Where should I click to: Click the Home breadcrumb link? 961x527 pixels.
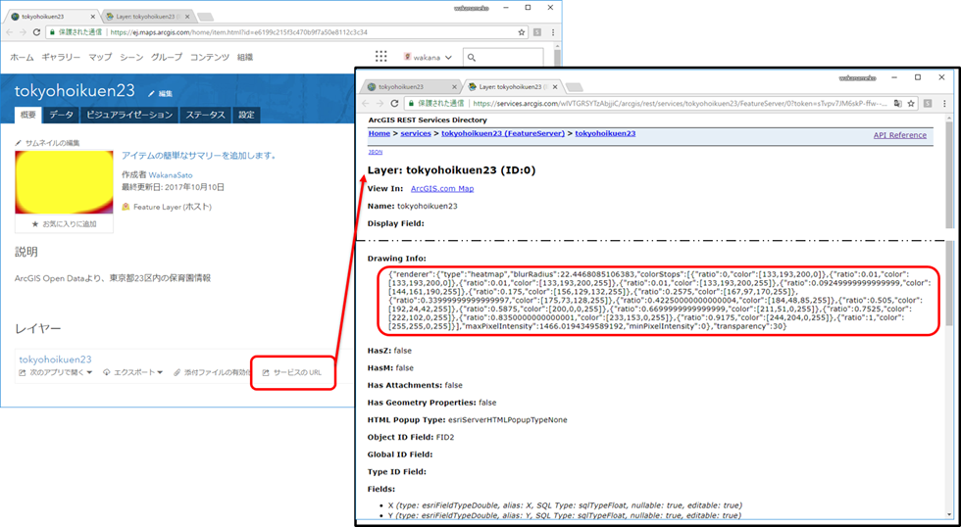pos(379,133)
